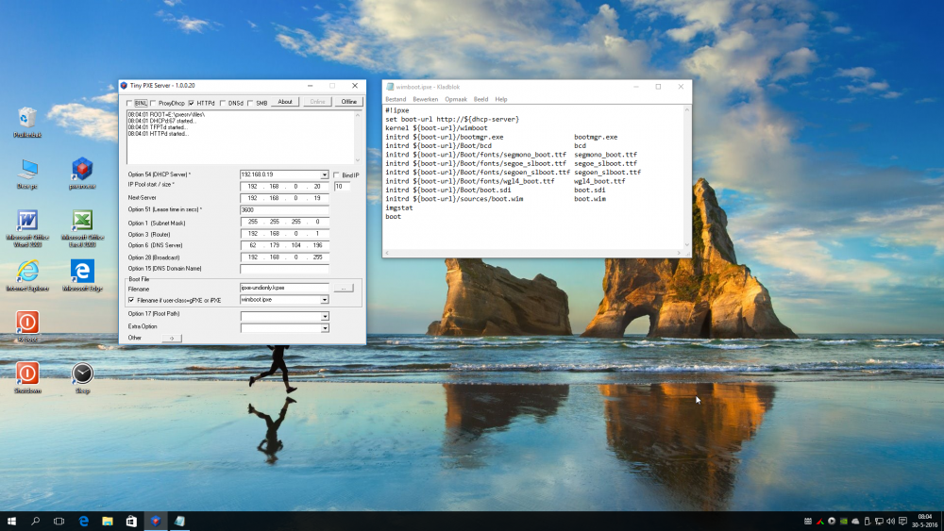Click the Other arrow button

point(172,339)
